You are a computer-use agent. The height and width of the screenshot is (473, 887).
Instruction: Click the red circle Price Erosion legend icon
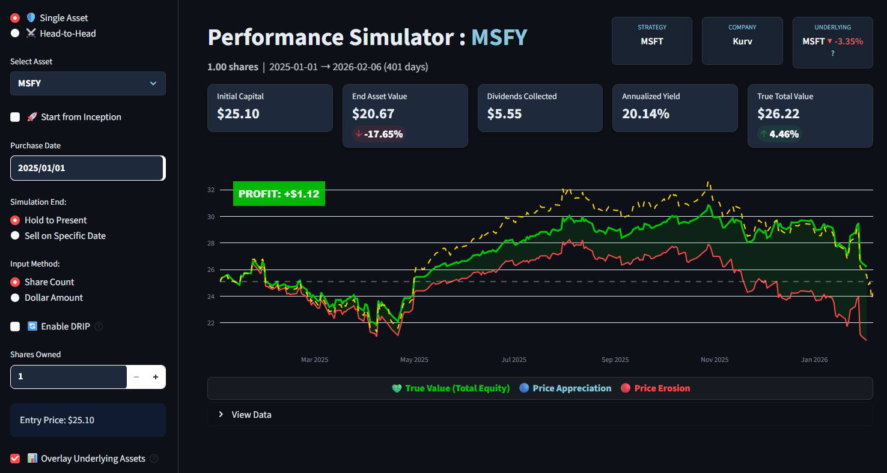pyautogui.click(x=625, y=388)
